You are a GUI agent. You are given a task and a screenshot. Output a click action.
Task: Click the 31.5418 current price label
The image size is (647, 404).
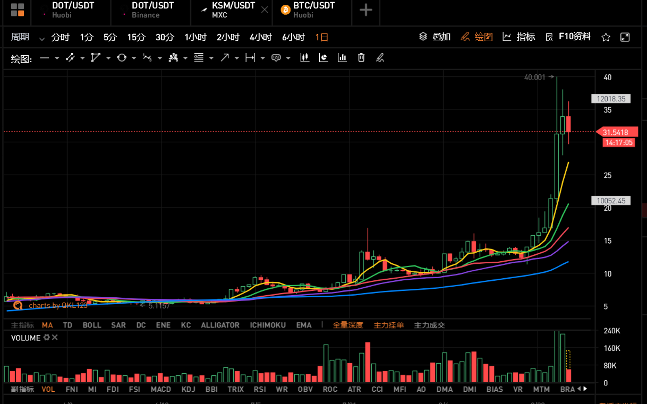point(616,132)
